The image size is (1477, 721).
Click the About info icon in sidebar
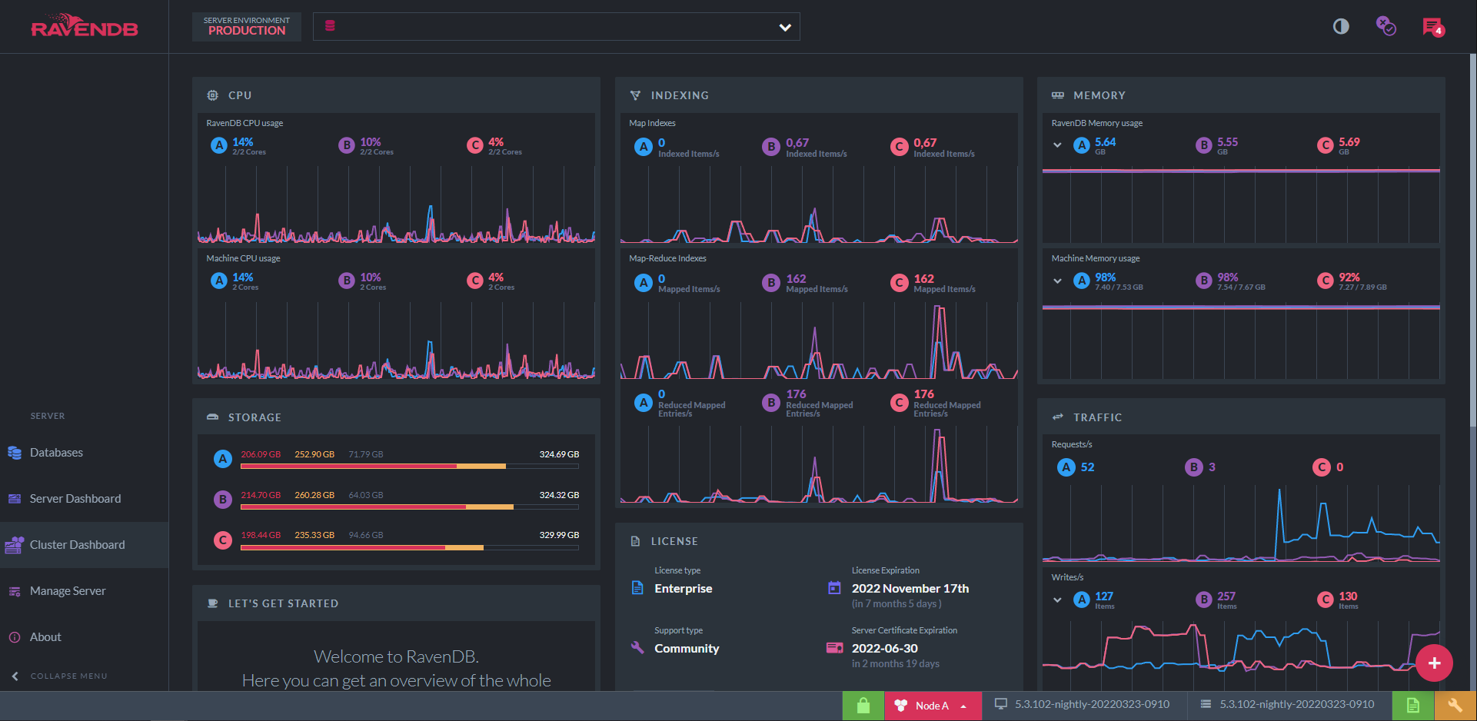15,637
